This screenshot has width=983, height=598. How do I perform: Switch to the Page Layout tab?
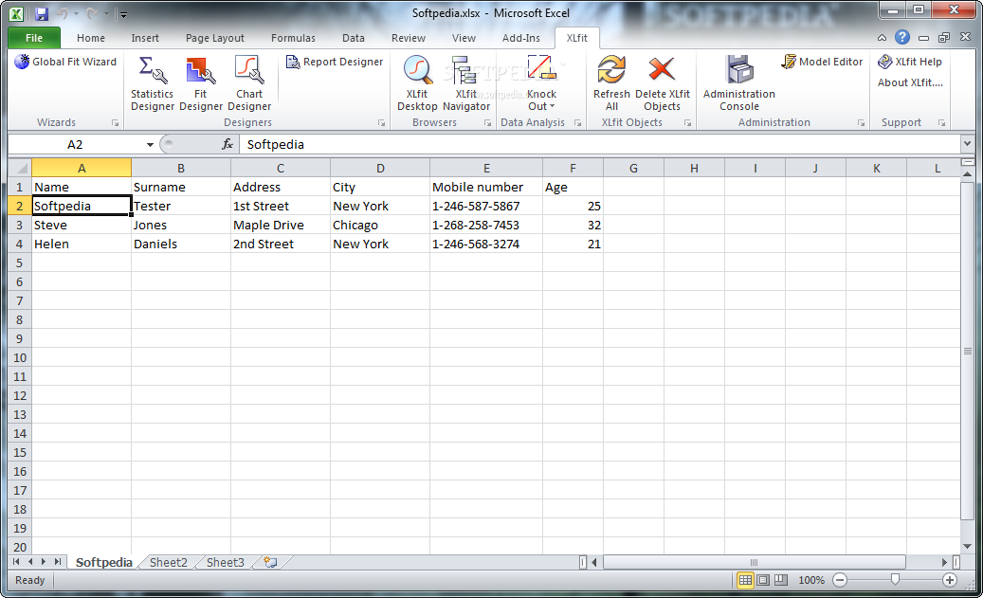coord(215,38)
